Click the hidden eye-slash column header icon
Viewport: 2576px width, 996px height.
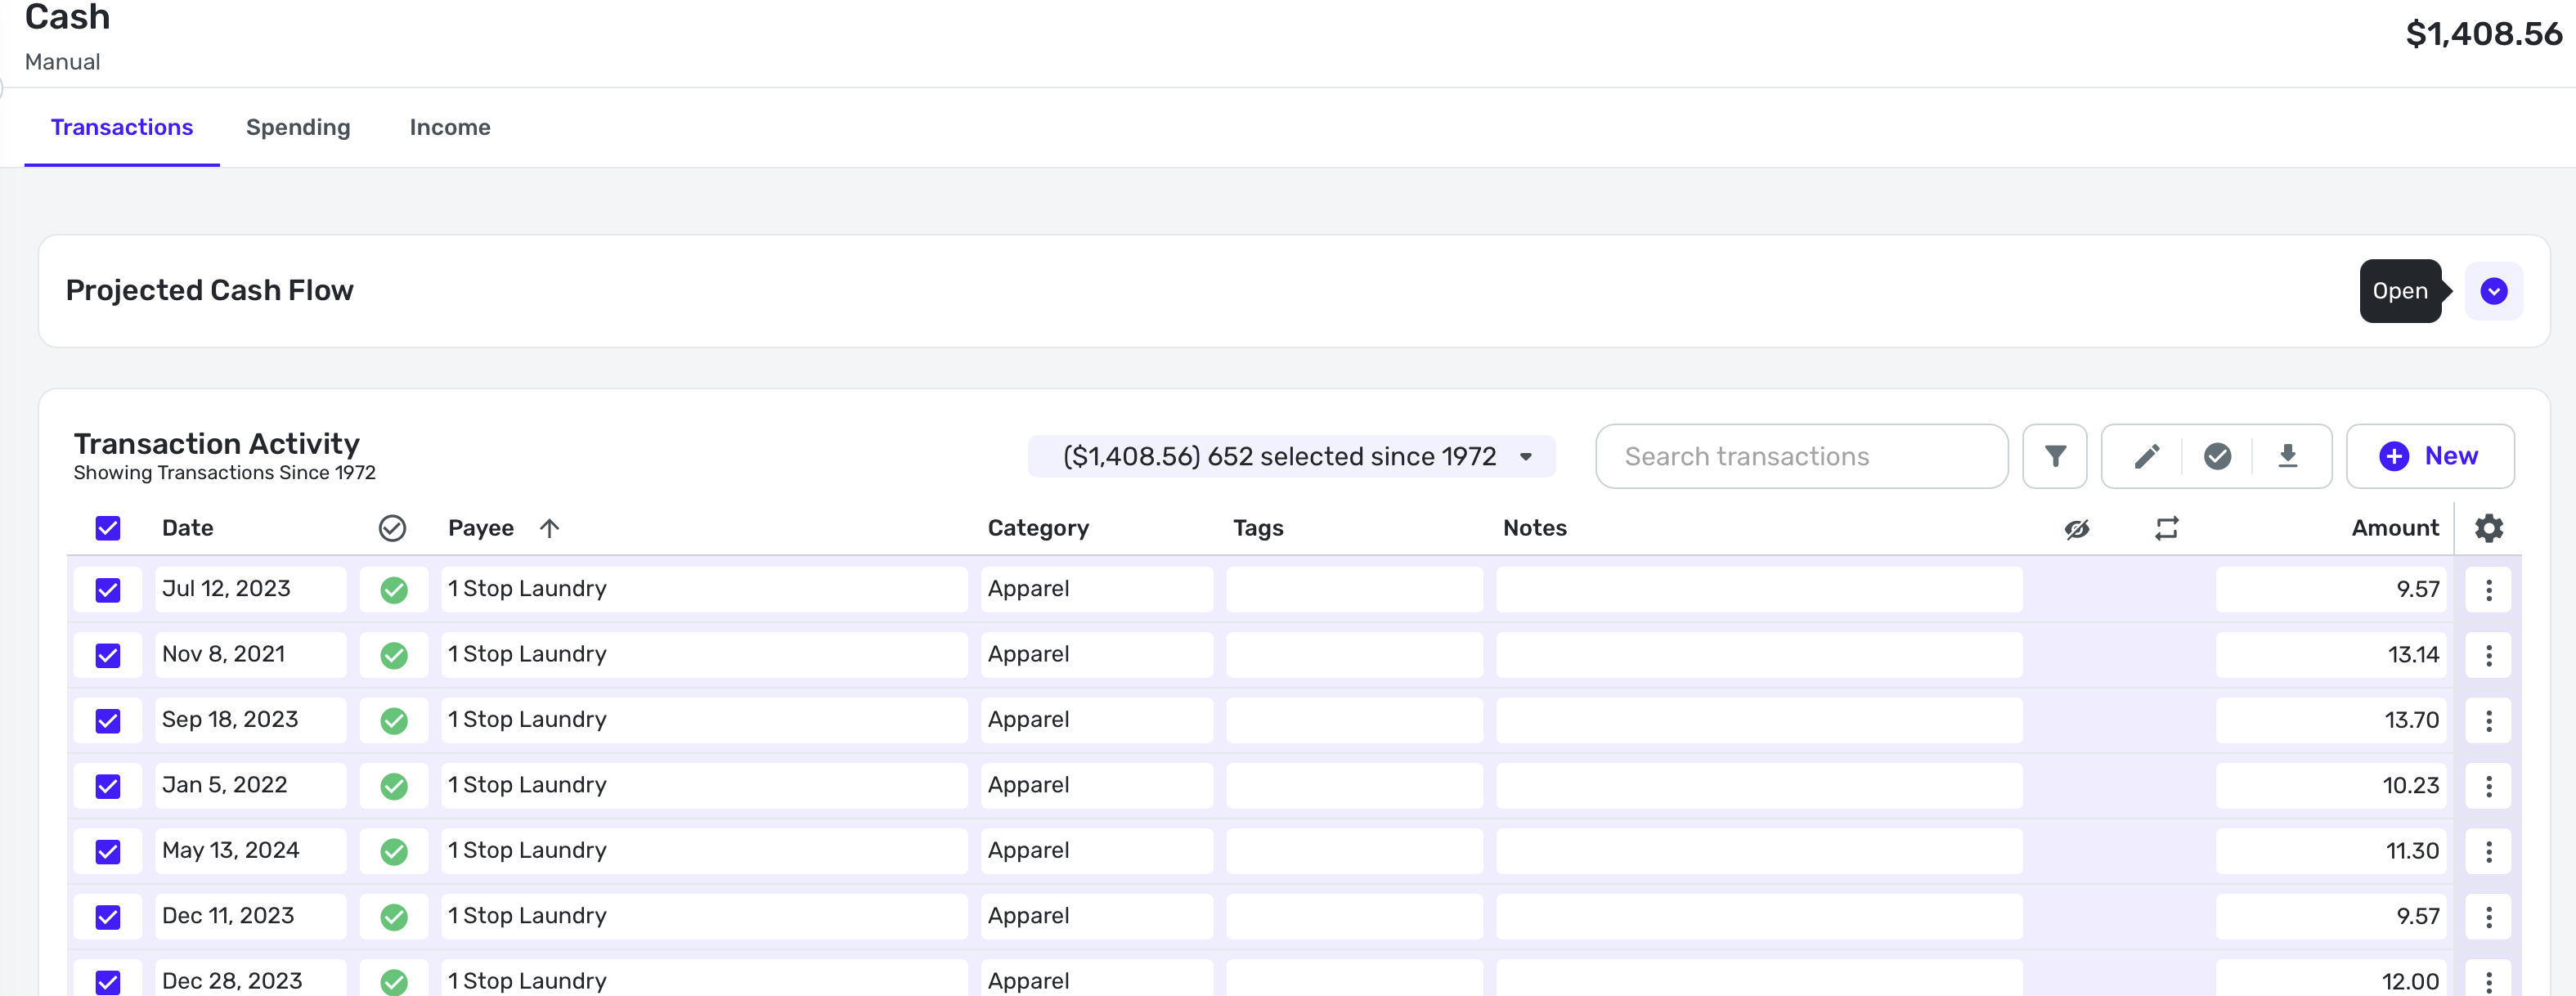pyautogui.click(x=2077, y=529)
